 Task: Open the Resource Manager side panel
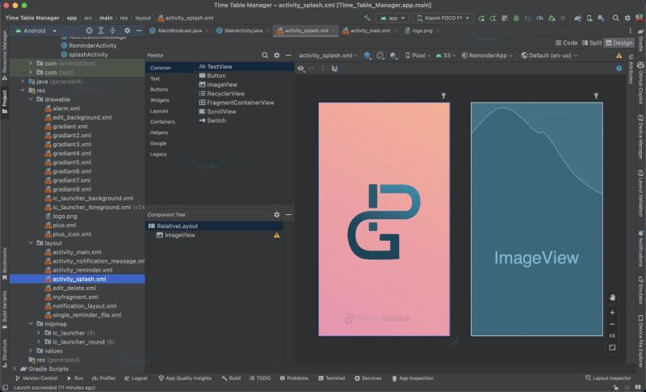5,54
